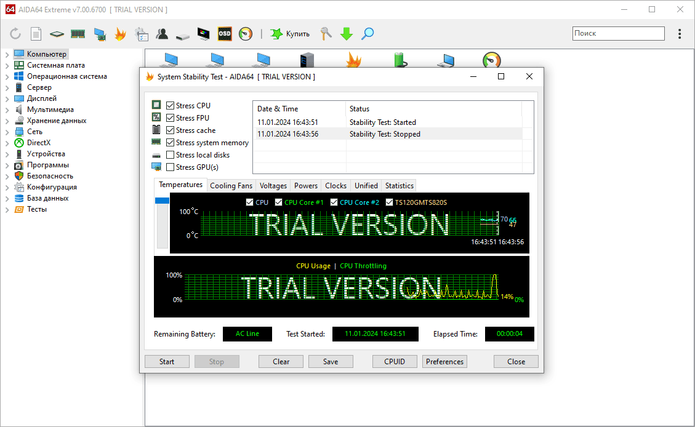The height and width of the screenshot is (427, 695).
Task: Expand the Дисплей tree node
Action: (7, 99)
